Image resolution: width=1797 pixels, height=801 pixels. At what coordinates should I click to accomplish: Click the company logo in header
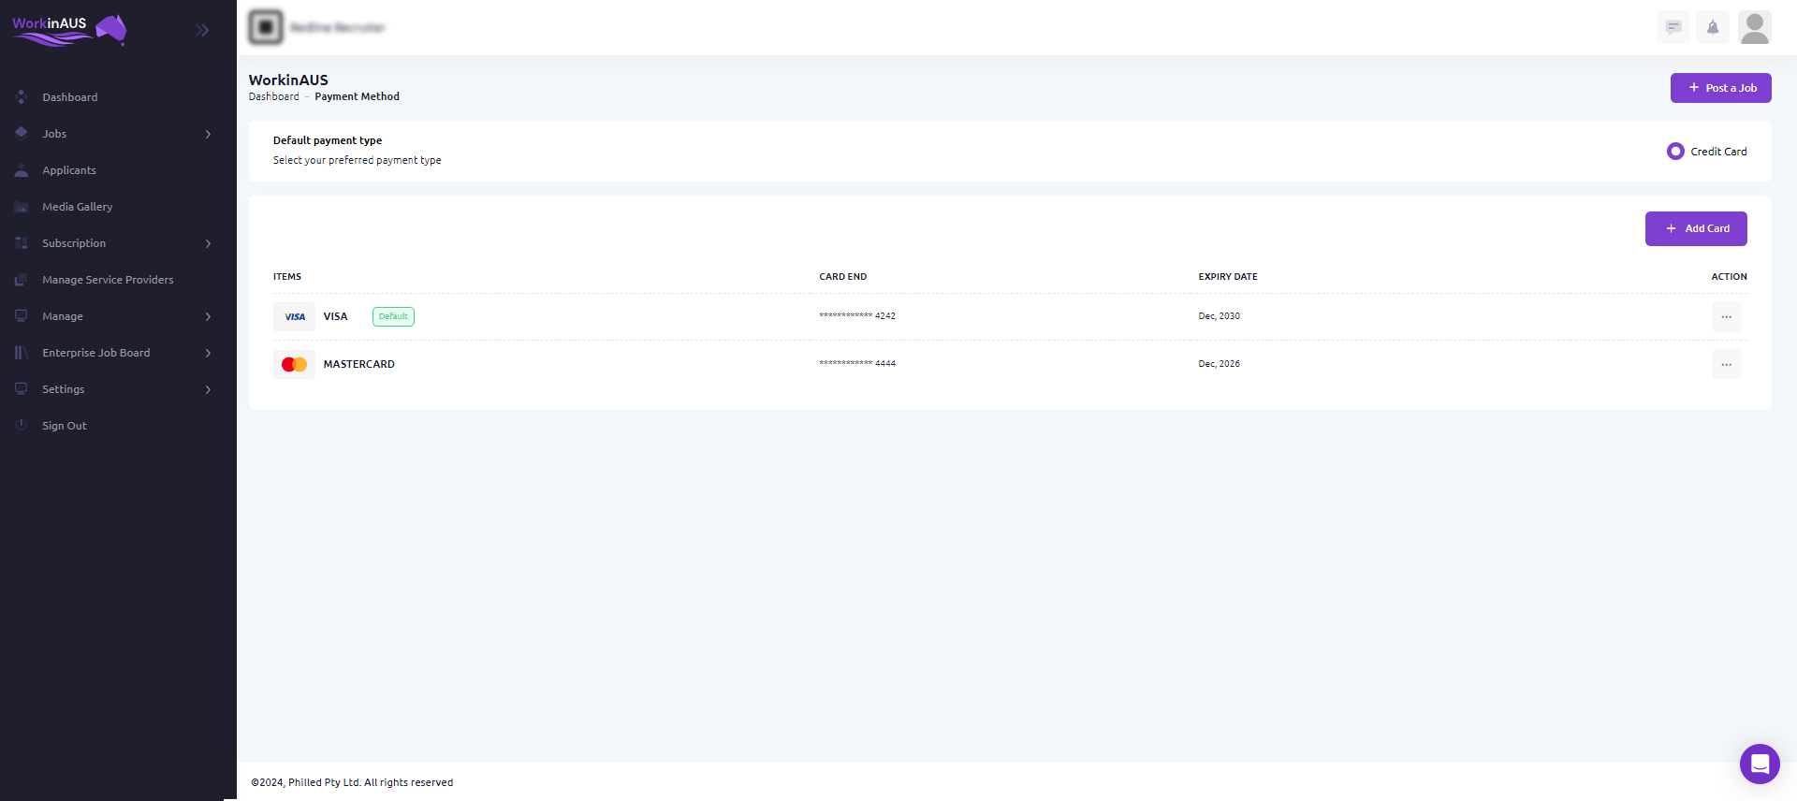click(x=266, y=27)
